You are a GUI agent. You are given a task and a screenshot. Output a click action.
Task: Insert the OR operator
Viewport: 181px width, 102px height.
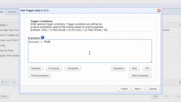click(147, 68)
